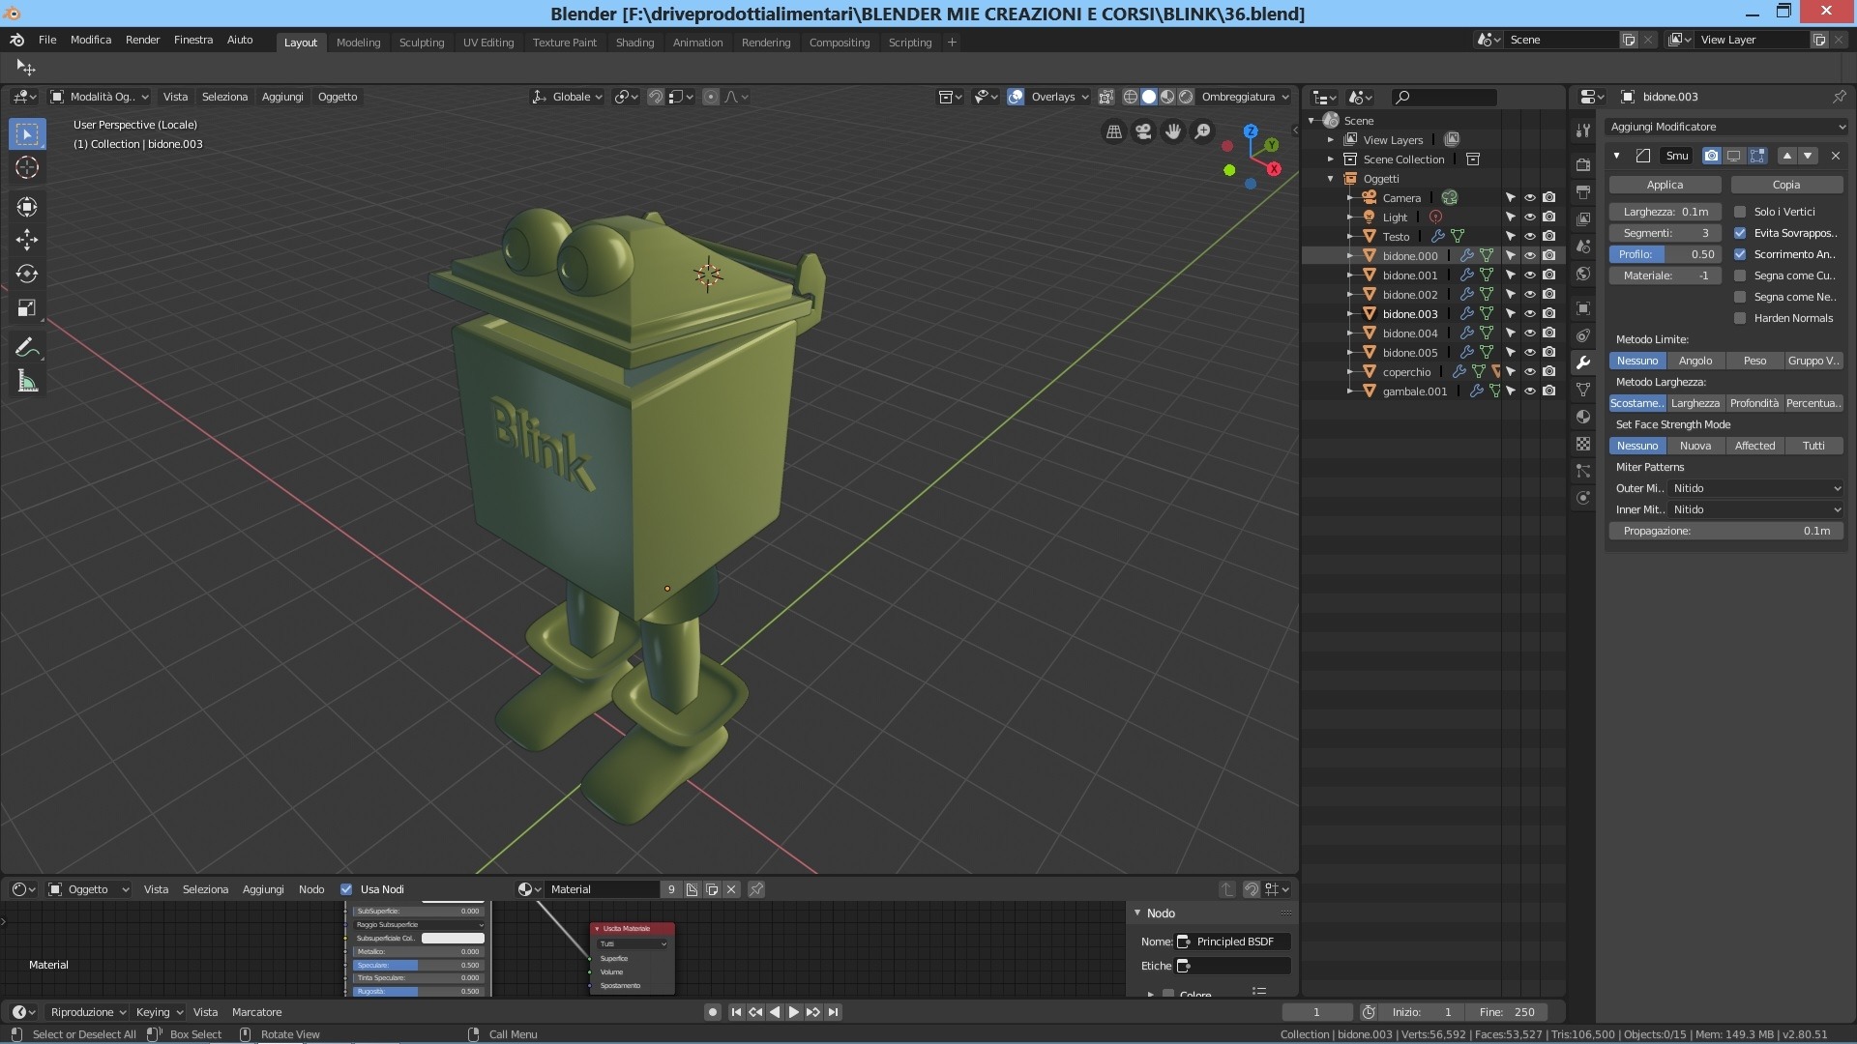Disable render for coperchio object
1857x1044 pixels.
1548,371
